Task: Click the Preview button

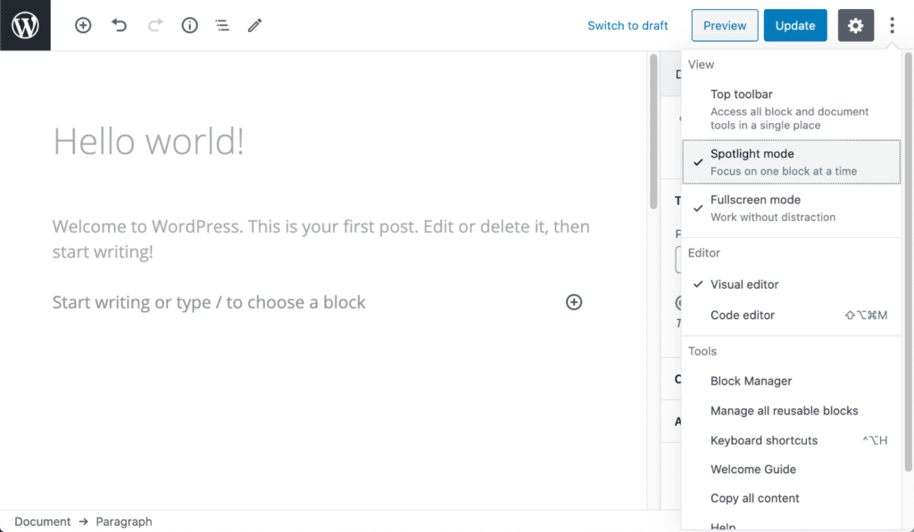Action: coord(724,25)
